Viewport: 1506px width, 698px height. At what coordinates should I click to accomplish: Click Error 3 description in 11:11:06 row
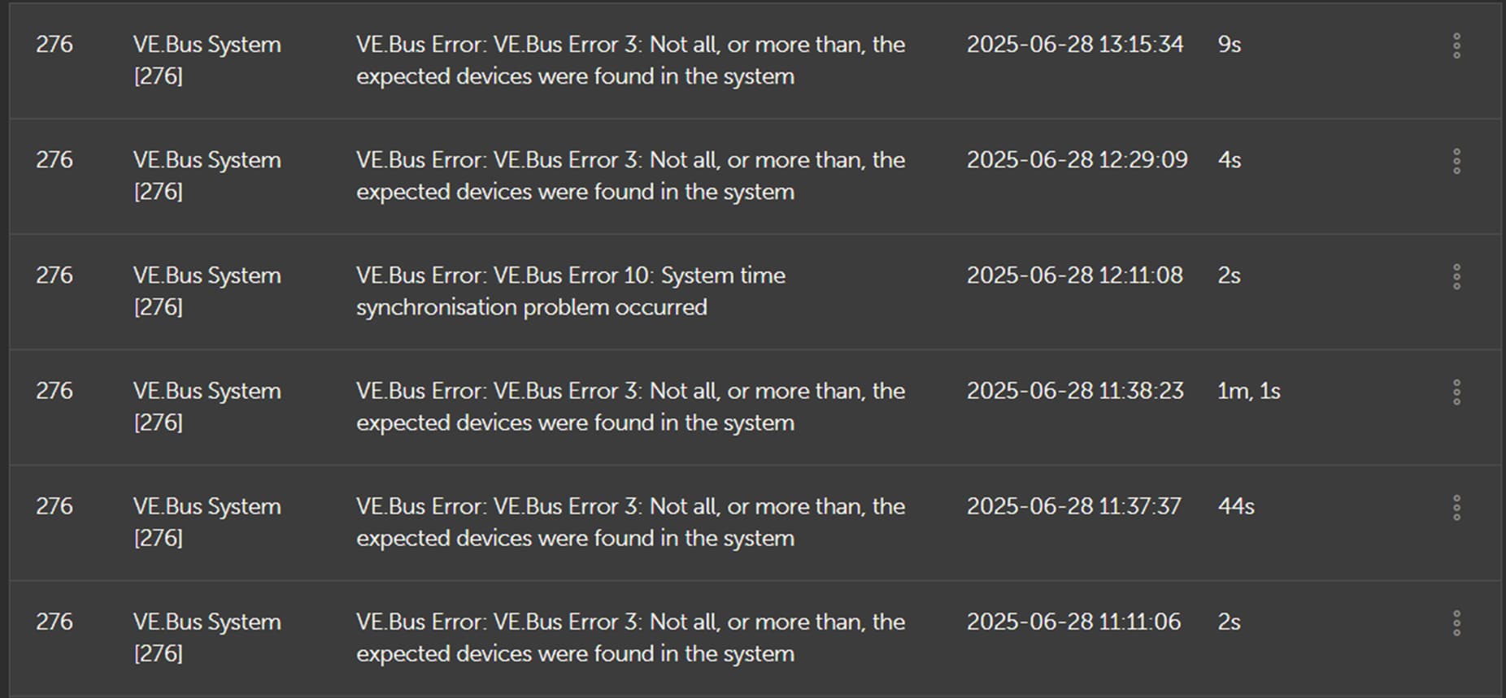click(630, 637)
